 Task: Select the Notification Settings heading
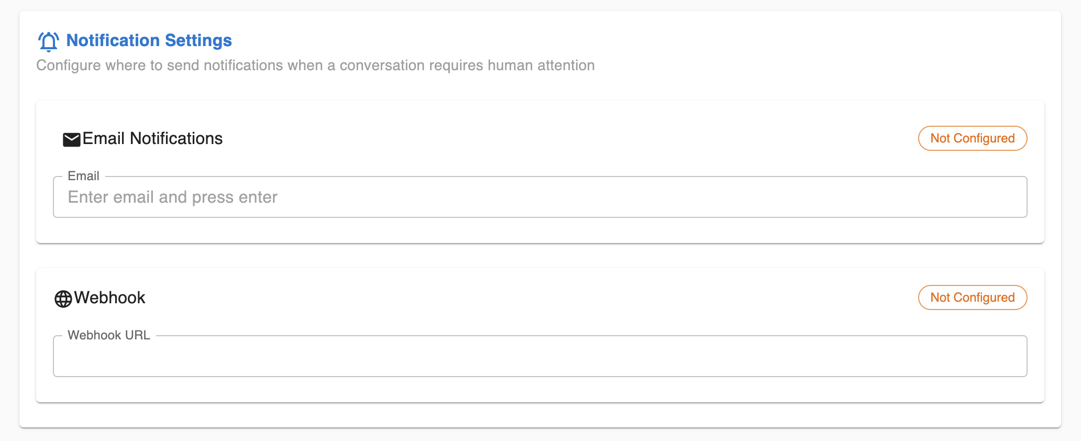[x=149, y=40]
